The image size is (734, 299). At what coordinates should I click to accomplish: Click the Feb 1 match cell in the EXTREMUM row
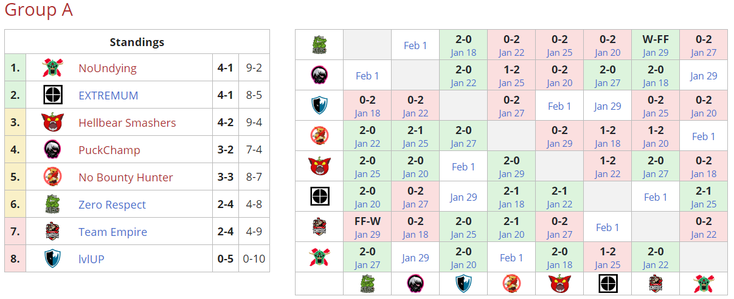coord(655,197)
